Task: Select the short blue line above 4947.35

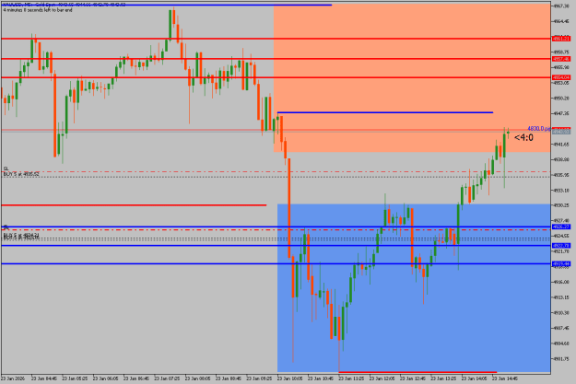Action: [x=385, y=112]
